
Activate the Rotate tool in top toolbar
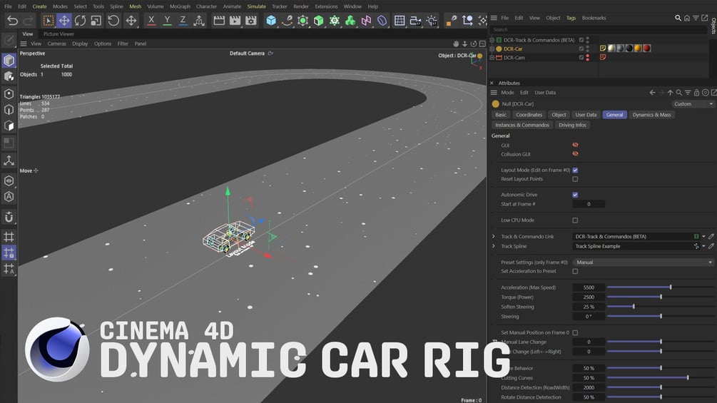(80, 21)
